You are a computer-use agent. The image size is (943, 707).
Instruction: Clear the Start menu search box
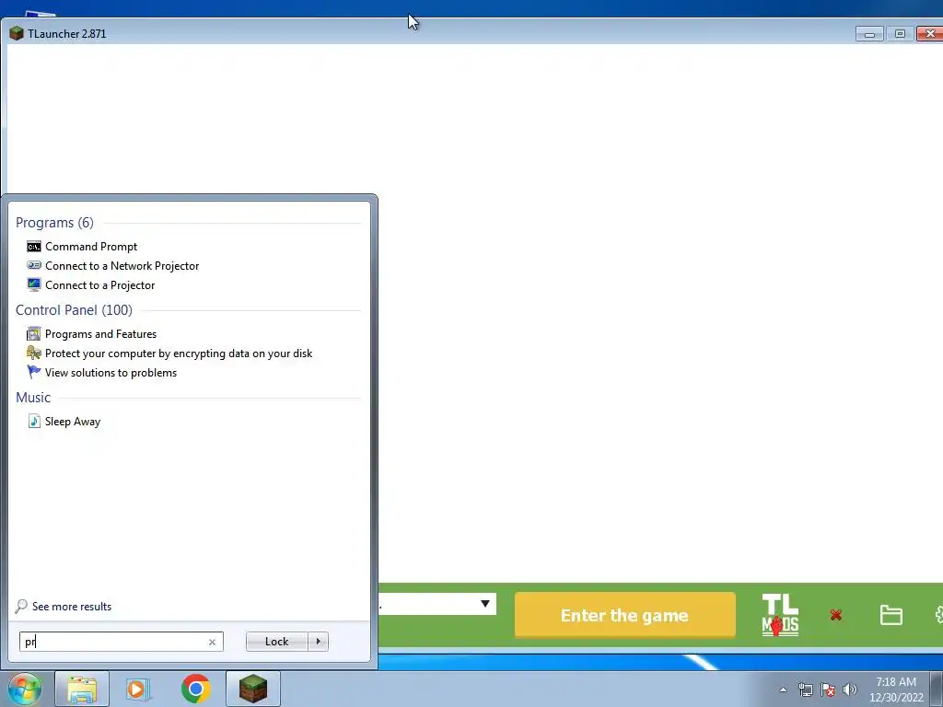coord(212,642)
